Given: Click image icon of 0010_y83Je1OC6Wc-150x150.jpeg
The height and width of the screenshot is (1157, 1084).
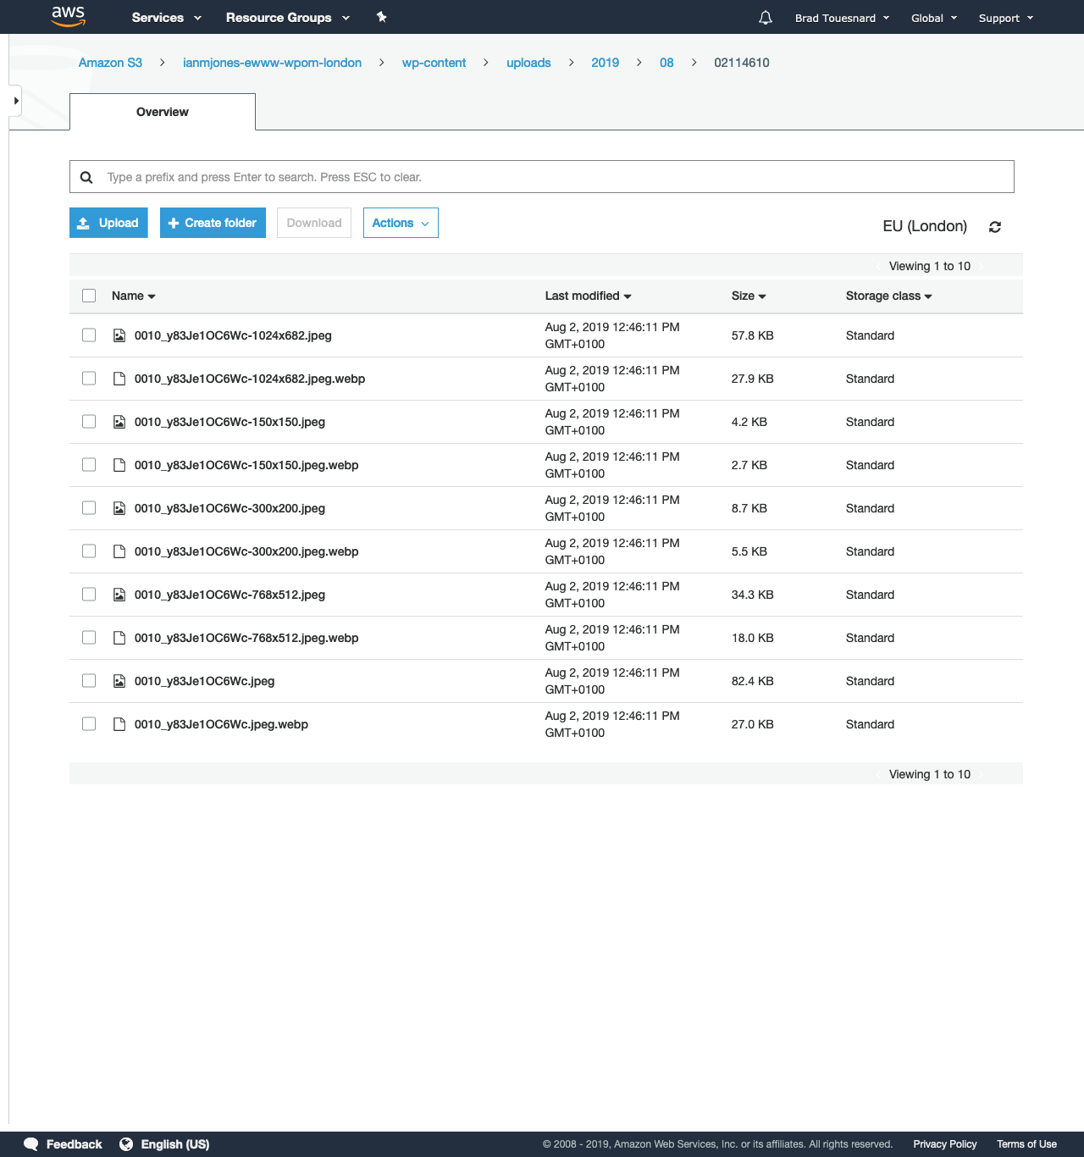Looking at the screenshot, I should coord(119,422).
